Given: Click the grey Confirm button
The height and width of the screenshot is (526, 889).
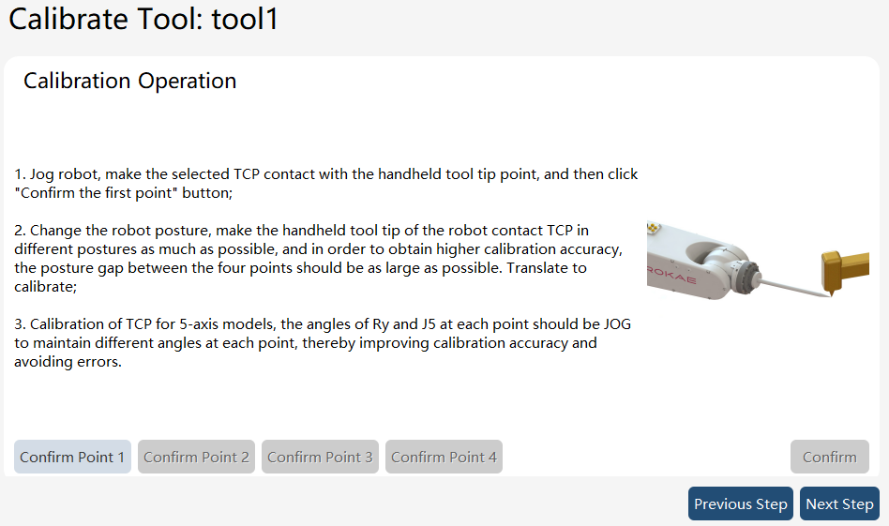Looking at the screenshot, I should 830,457.
